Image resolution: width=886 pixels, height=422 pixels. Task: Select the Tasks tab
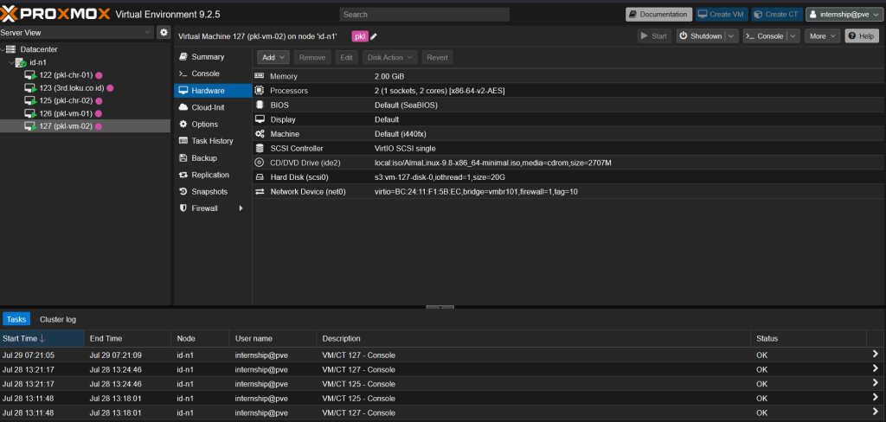[16, 319]
